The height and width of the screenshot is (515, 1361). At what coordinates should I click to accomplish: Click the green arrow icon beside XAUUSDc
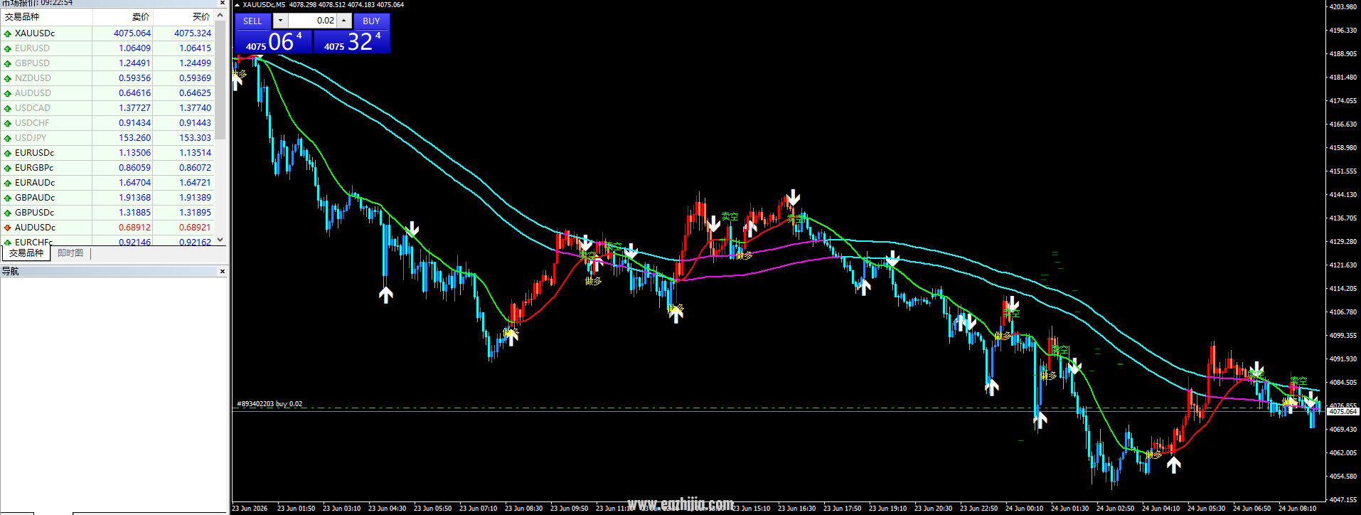click(x=8, y=33)
